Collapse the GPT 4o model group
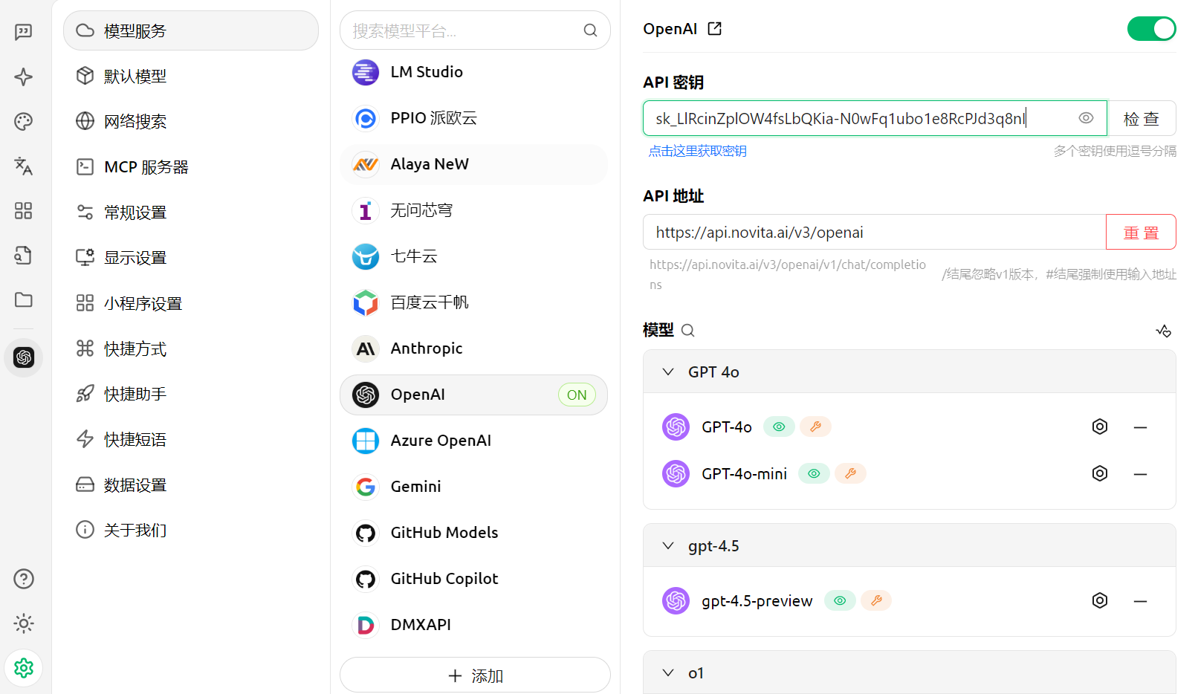 pyautogui.click(x=668, y=372)
